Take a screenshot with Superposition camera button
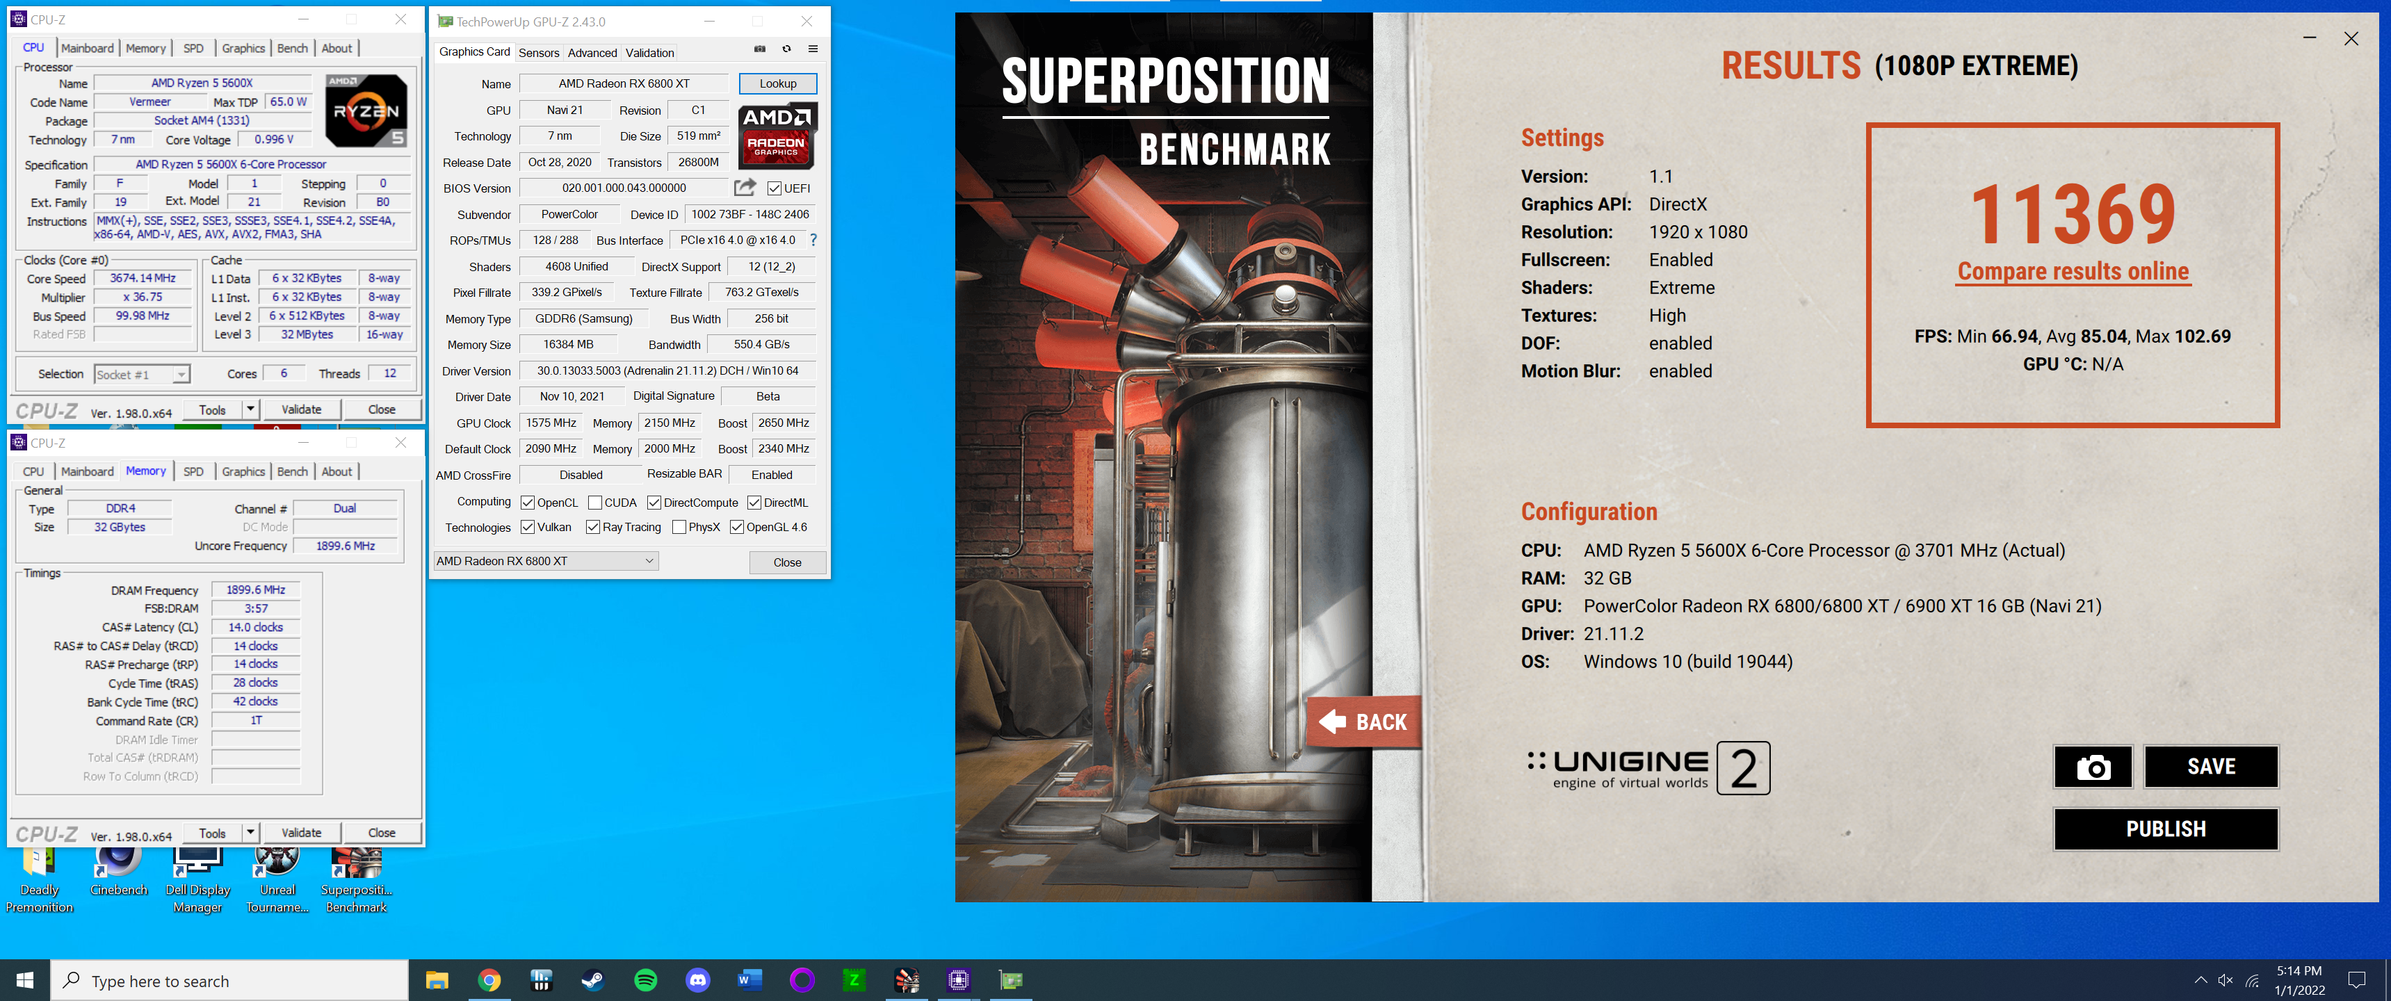This screenshot has width=2391, height=1001. point(2093,766)
